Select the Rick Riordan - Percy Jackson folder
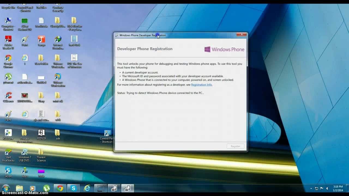 click(74, 24)
